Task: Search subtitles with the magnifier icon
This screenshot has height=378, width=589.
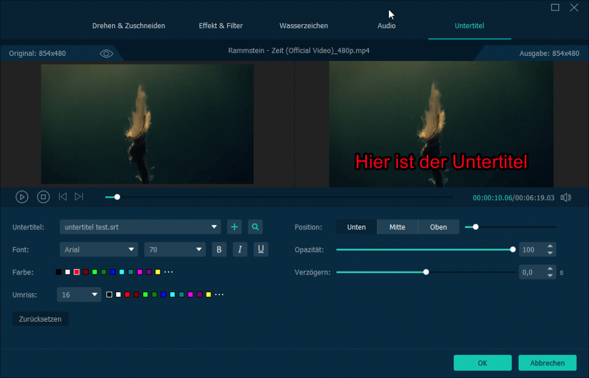Action: click(255, 227)
